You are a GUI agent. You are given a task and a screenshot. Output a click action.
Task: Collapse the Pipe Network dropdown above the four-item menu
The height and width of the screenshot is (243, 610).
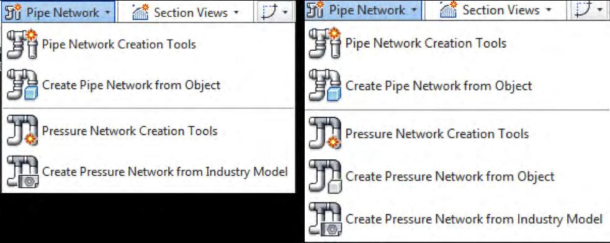[x=58, y=12]
